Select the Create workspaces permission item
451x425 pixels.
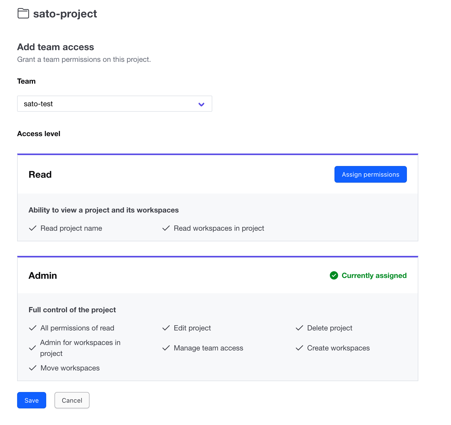pyautogui.click(x=338, y=348)
